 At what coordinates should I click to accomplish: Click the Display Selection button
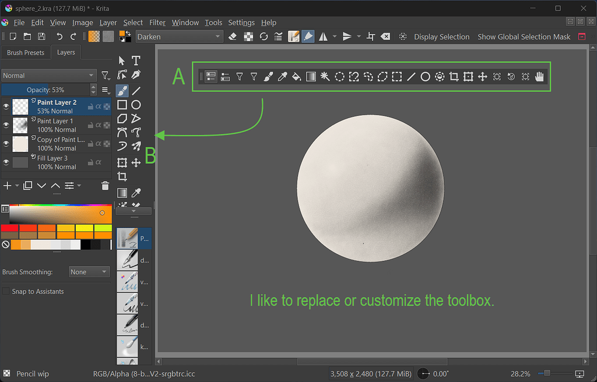coord(441,36)
